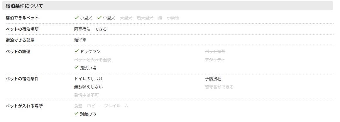Click the greyed-out 小動物 option
This screenshot has height=122, width=340.
click(x=173, y=18)
